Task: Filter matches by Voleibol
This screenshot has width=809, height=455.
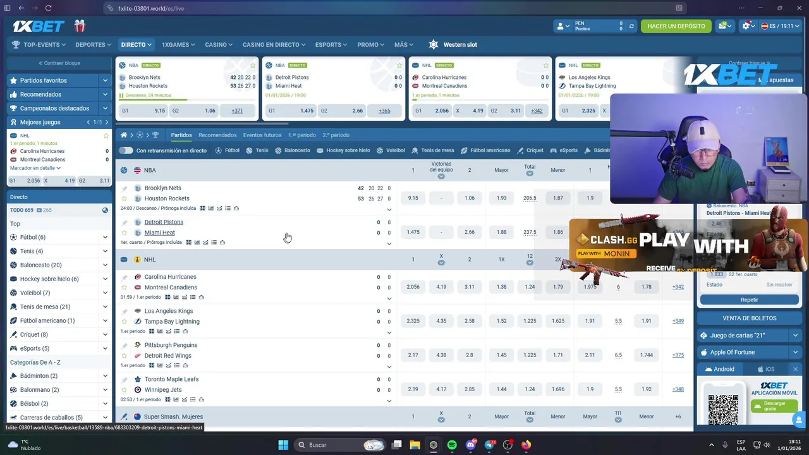Action: point(391,150)
